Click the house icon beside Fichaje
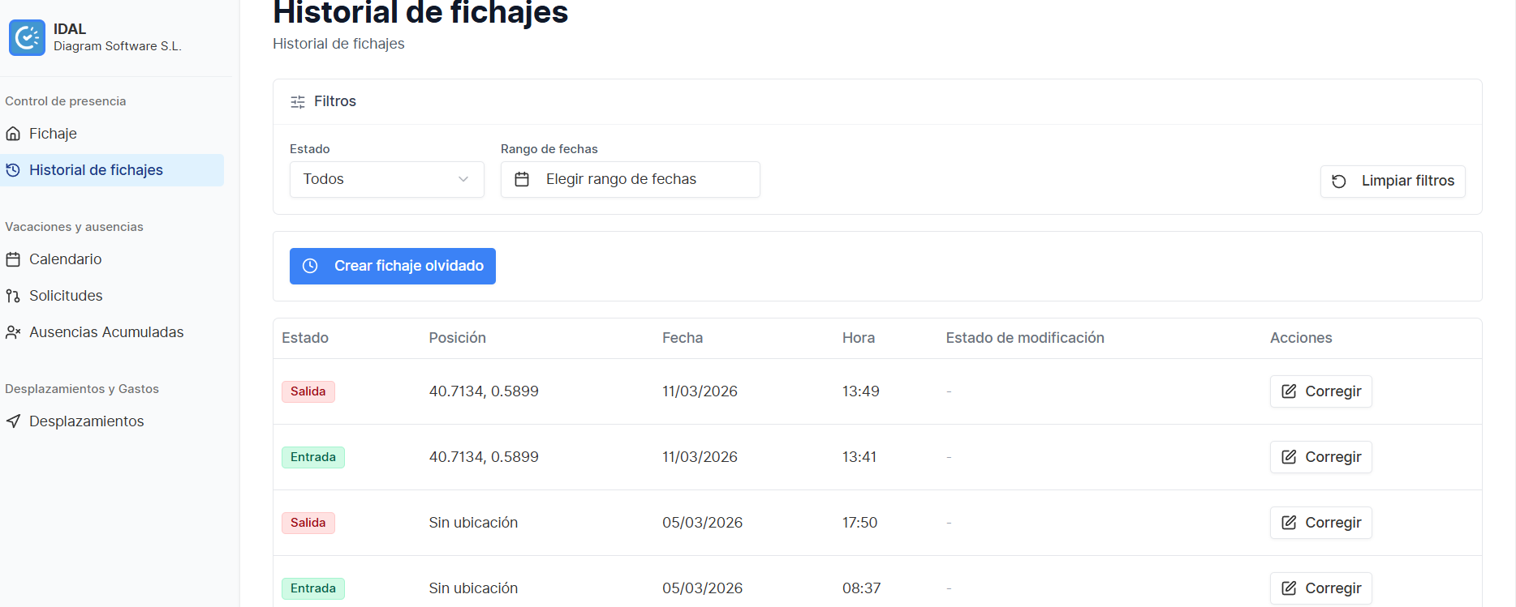The image size is (1516, 607). [x=13, y=134]
